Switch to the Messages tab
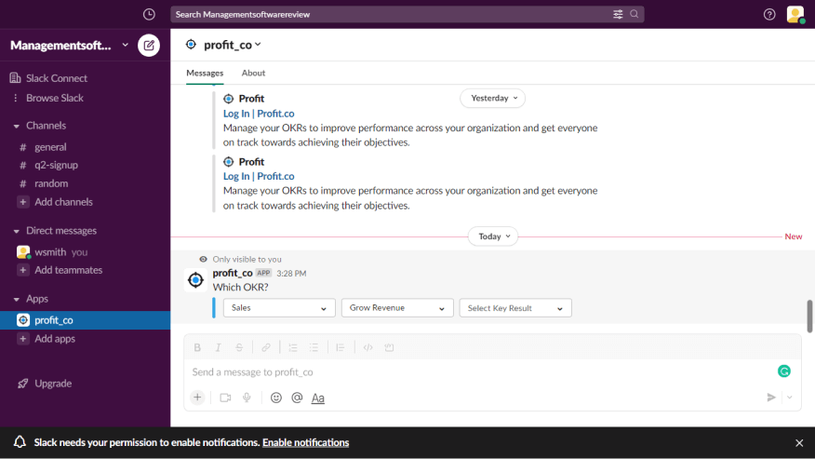The width and height of the screenshot is (815, 459). click(205, 73)
